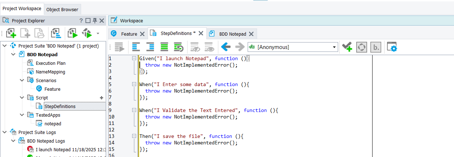454x157 pixels.
Task: Click the second grayed-out eye toolbar icon
Action: (x=209, y=47)
